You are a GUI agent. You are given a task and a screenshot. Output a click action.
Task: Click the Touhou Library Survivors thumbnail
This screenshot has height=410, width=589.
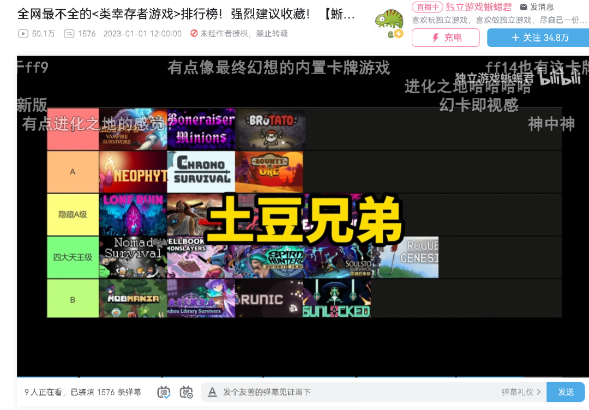[201, 298]
